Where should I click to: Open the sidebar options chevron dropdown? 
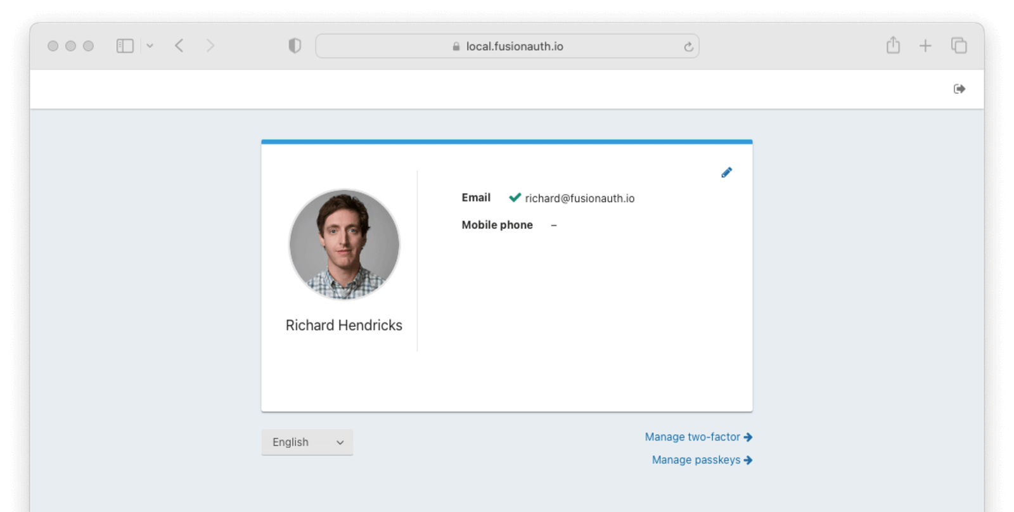(150, 46)
